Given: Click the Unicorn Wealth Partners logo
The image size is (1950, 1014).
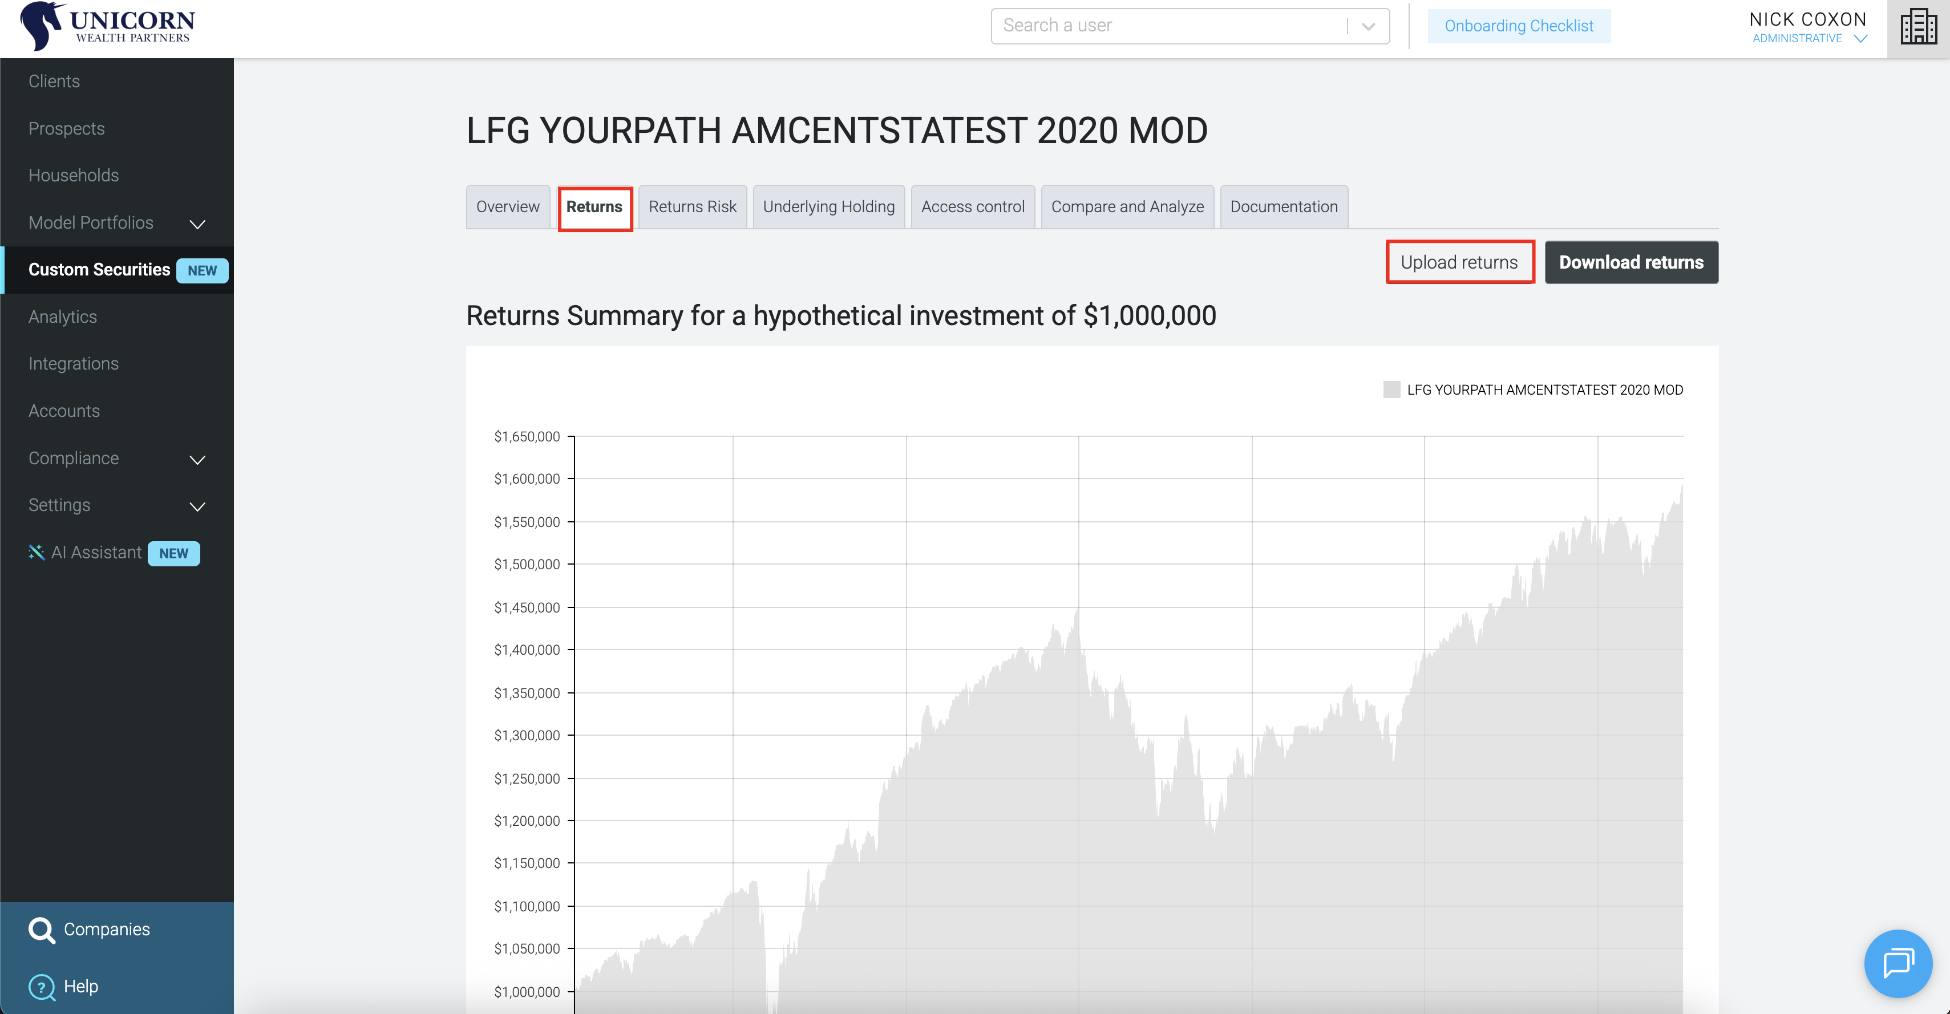Looking at the screenshot, I should tap(107, 26).
